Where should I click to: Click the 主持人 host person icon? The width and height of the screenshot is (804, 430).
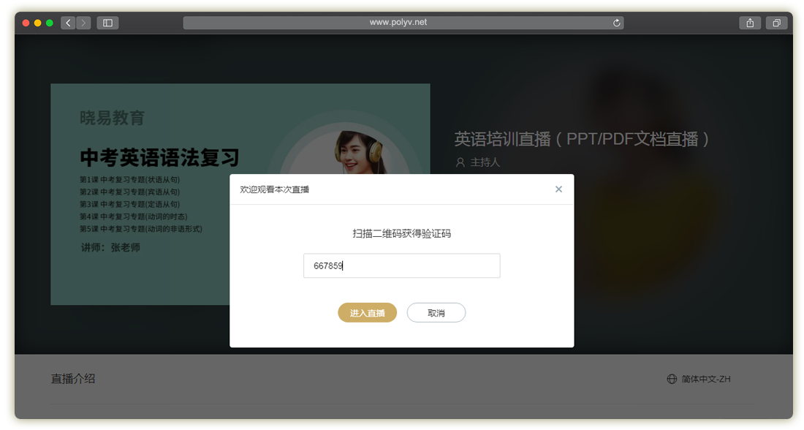point(460,162)
